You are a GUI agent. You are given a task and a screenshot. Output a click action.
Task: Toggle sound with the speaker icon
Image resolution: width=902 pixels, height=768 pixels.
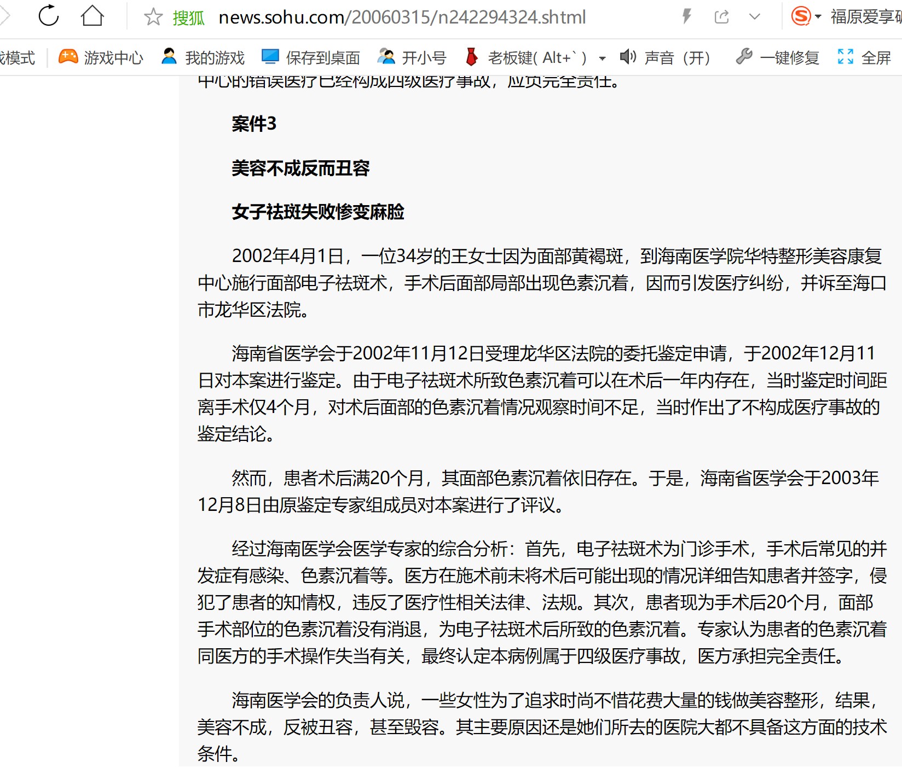click(x=628, y=56)
